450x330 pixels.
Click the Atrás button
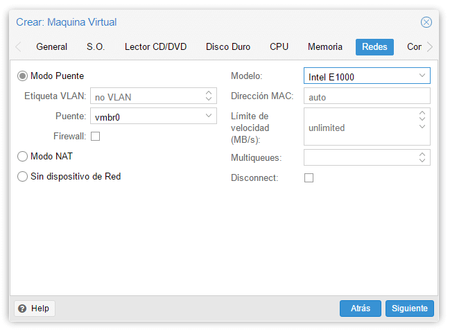tap(361, 309)
